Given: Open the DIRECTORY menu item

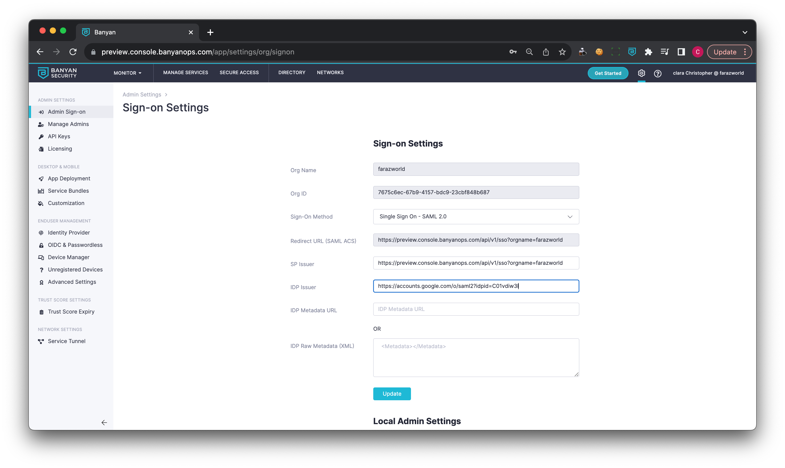Looking at the screenshot, I should coord(292,73).
